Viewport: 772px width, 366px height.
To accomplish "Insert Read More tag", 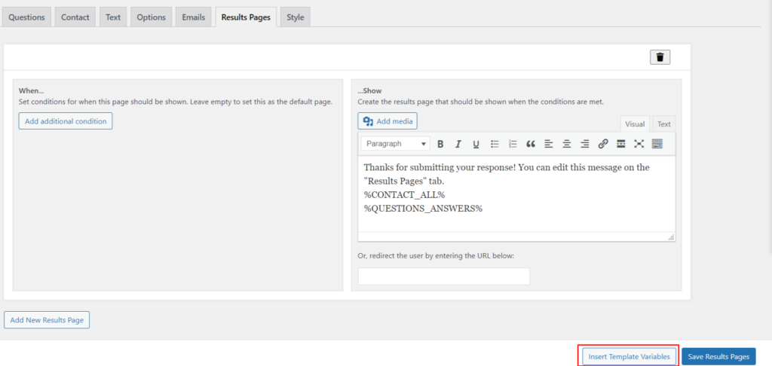I will click(x=621, y=144).
